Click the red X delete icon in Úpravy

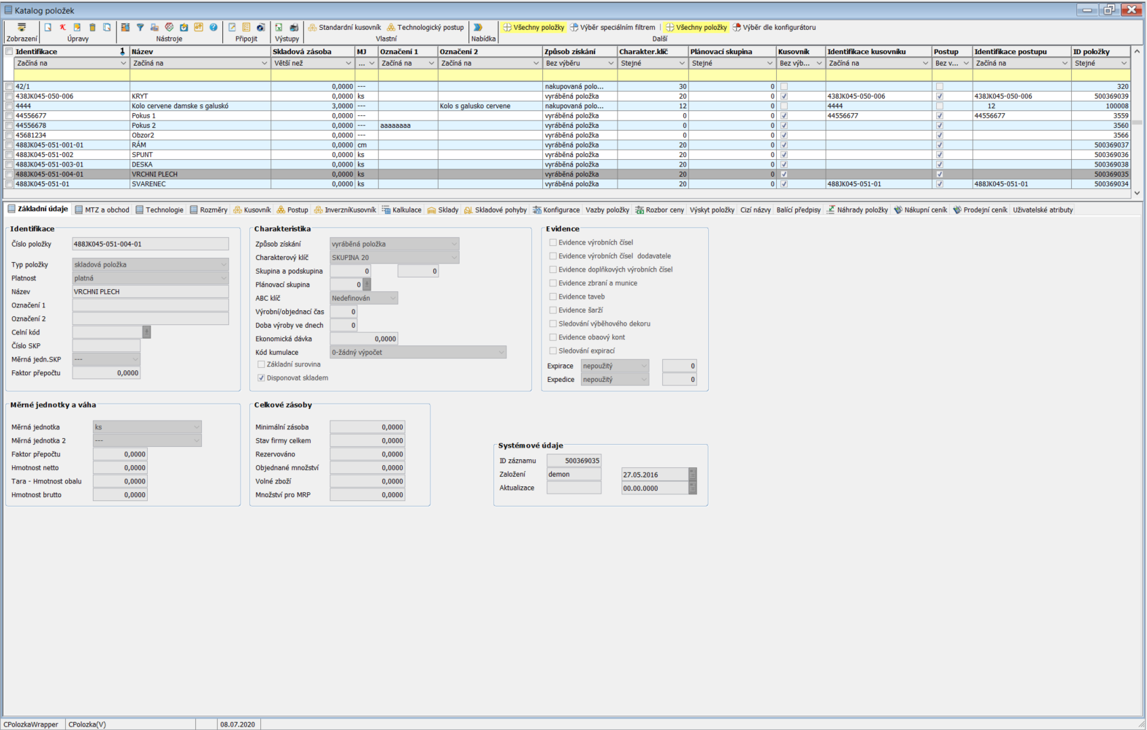(62, 28)
